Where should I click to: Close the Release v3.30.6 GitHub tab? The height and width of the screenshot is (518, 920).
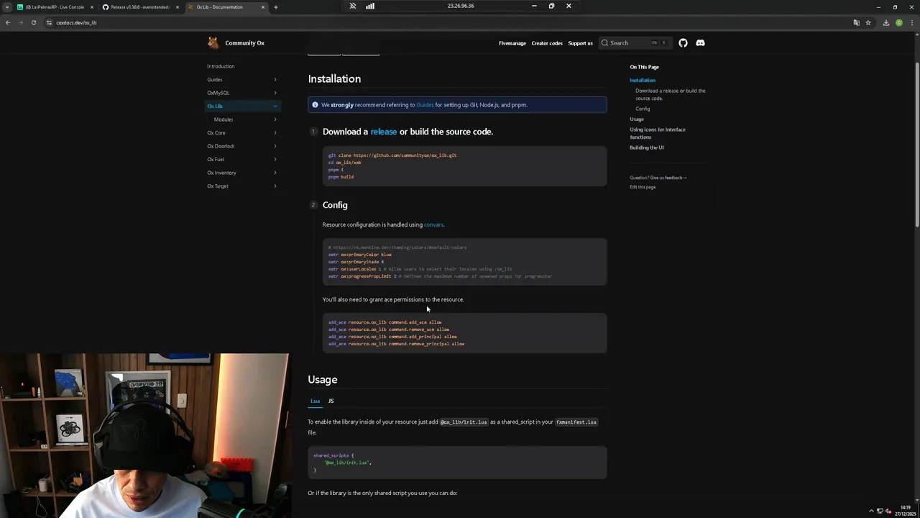(178, 7)
